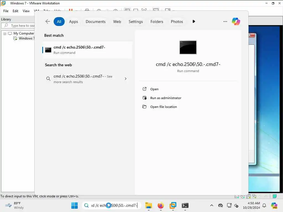Screen dimensions: 283x212
Task: Choose Open file location
Action: coord(164,107)
